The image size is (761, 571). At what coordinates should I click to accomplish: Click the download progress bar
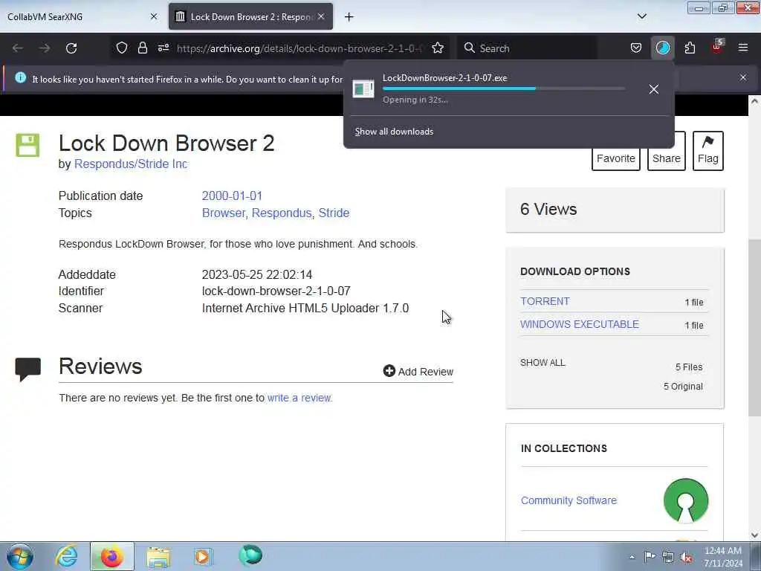coord(504,89)
